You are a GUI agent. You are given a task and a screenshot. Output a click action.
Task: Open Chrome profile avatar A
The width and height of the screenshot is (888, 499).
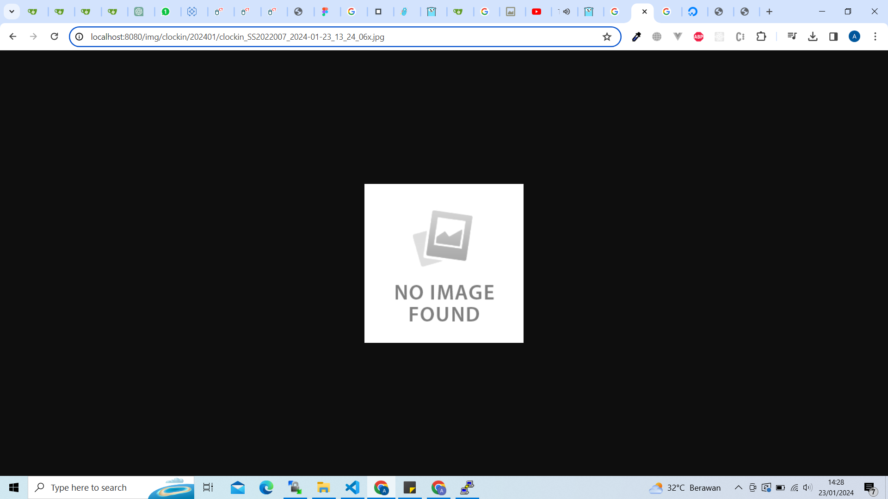coord(854,37)
